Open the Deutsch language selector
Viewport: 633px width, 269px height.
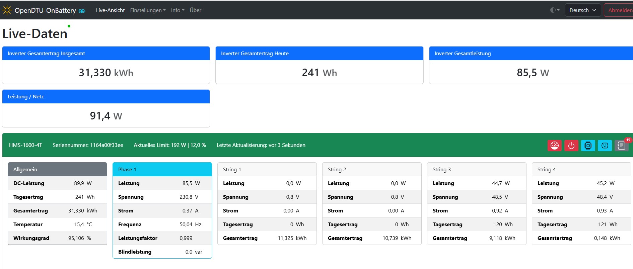582,10
